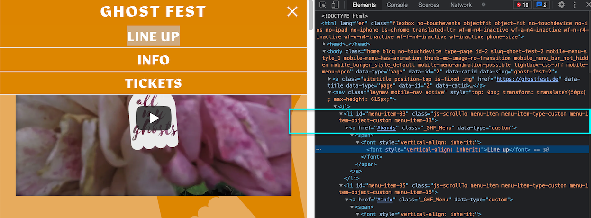591x218 pixels.
Task: Close the mobile menu with X icon
Action: pyautogui.click(x=292, y=11)
